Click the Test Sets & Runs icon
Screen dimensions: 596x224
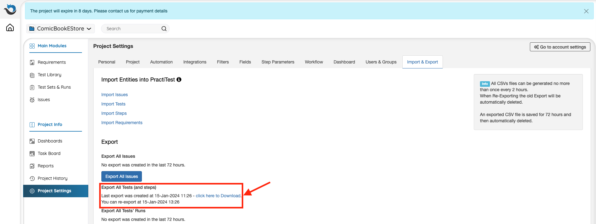point(32,87)
